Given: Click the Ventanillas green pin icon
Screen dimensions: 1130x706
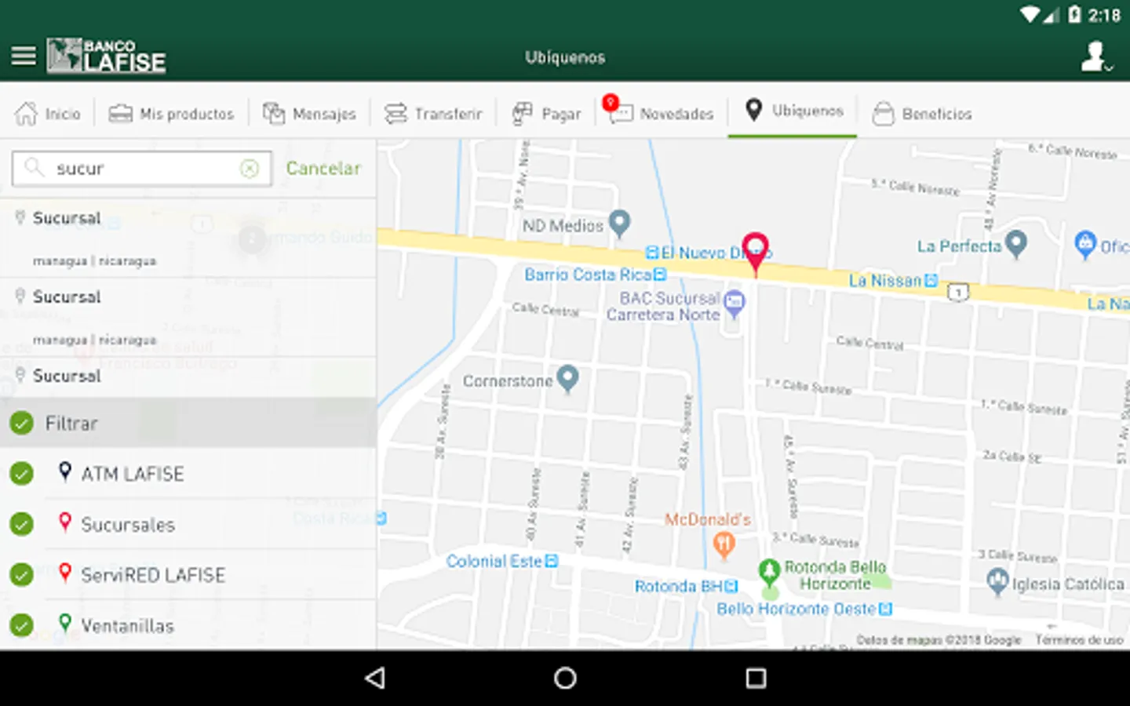Looking at the screenshot, I should click(x=65, y=624).
